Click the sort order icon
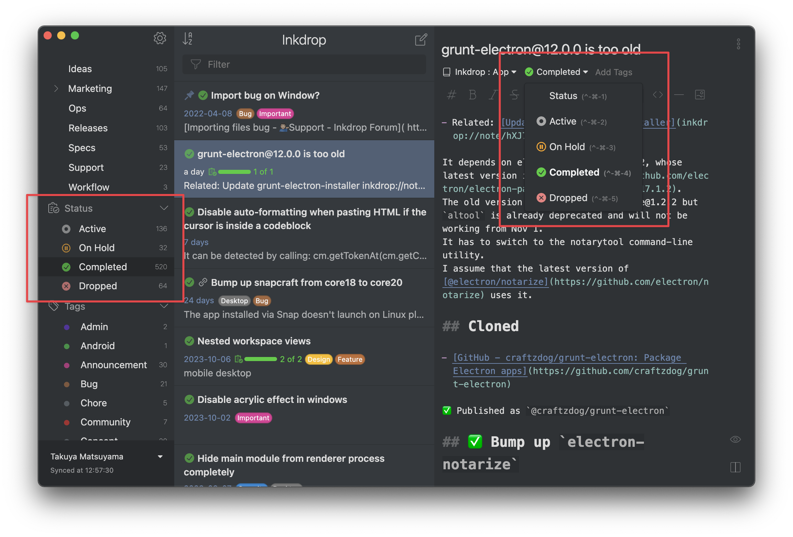The width and height of the screenshot is (793, 537). pos(187,39)
